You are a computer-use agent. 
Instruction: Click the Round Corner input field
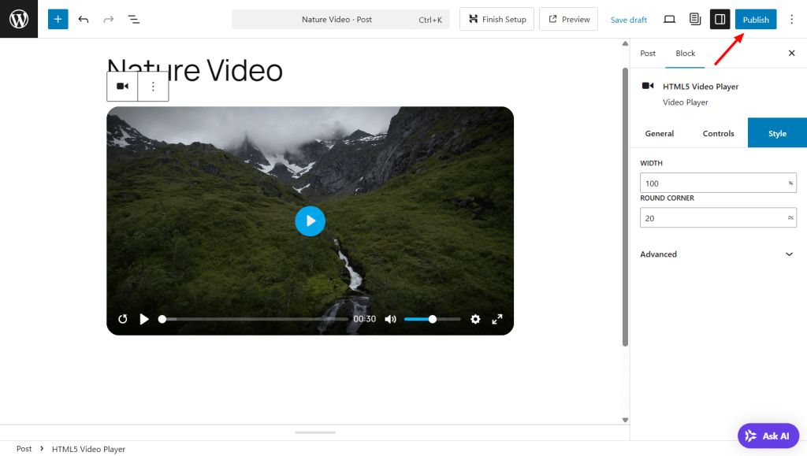(713, 218)
